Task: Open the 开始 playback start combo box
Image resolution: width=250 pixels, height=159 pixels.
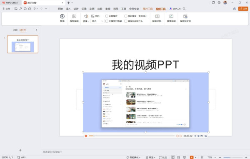Action: 97,21
